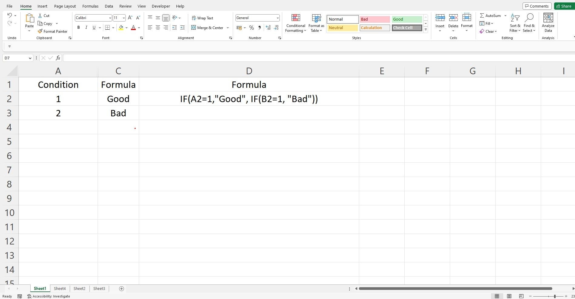
Task: Toggle Bottom Align
Action: click(166, 18)
